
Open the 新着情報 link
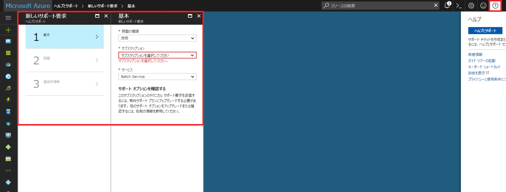point(475,55)
